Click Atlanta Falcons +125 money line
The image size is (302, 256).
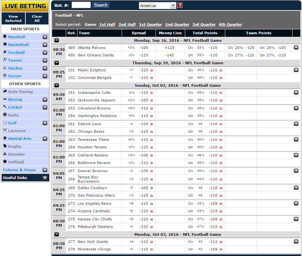pos(170,48)
